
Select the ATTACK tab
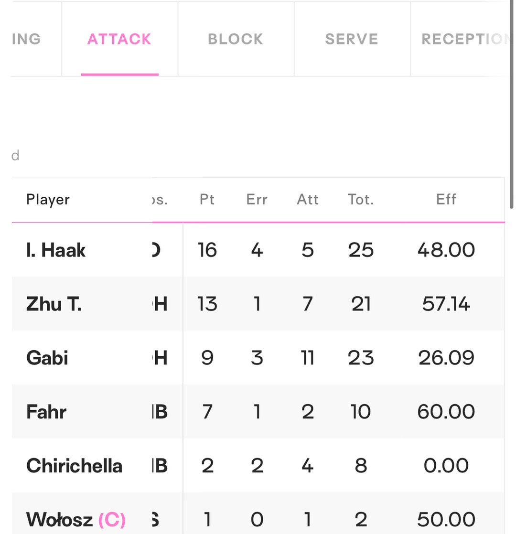(x=119, y=39)
